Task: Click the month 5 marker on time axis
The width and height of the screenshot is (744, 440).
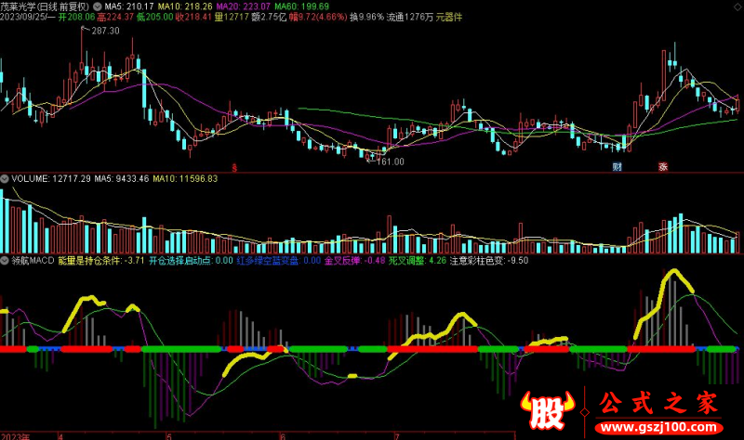Action: tap(169, 436)
